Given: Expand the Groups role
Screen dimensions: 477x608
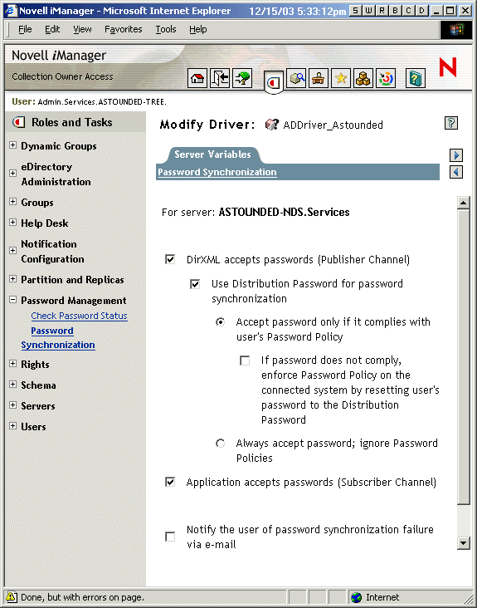Looking at the screenshot, I should (x=12, y=202).
